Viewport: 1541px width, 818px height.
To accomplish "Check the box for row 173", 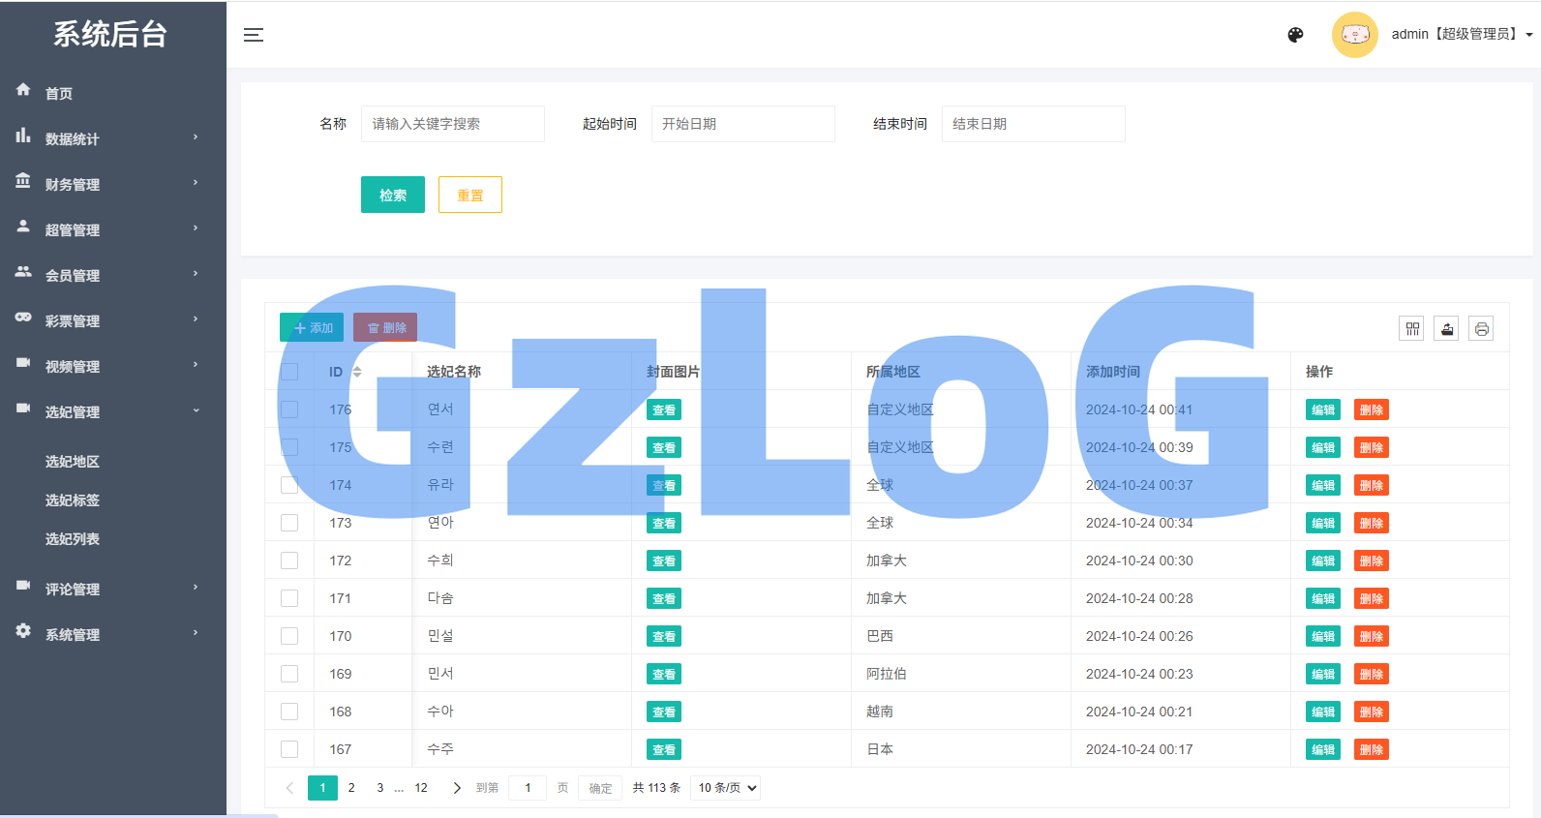I will click(289, 523).
